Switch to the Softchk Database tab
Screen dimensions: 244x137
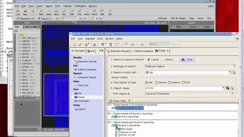click(142, 51)
